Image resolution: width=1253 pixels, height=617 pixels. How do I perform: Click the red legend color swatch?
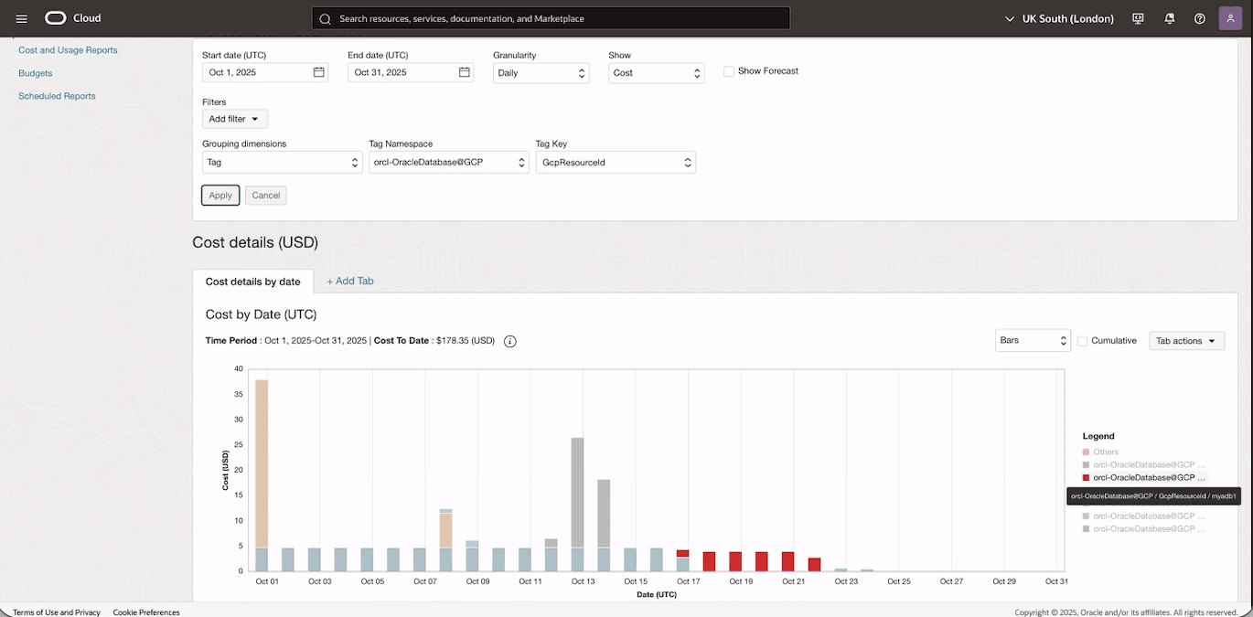[x=1087, y=477]
